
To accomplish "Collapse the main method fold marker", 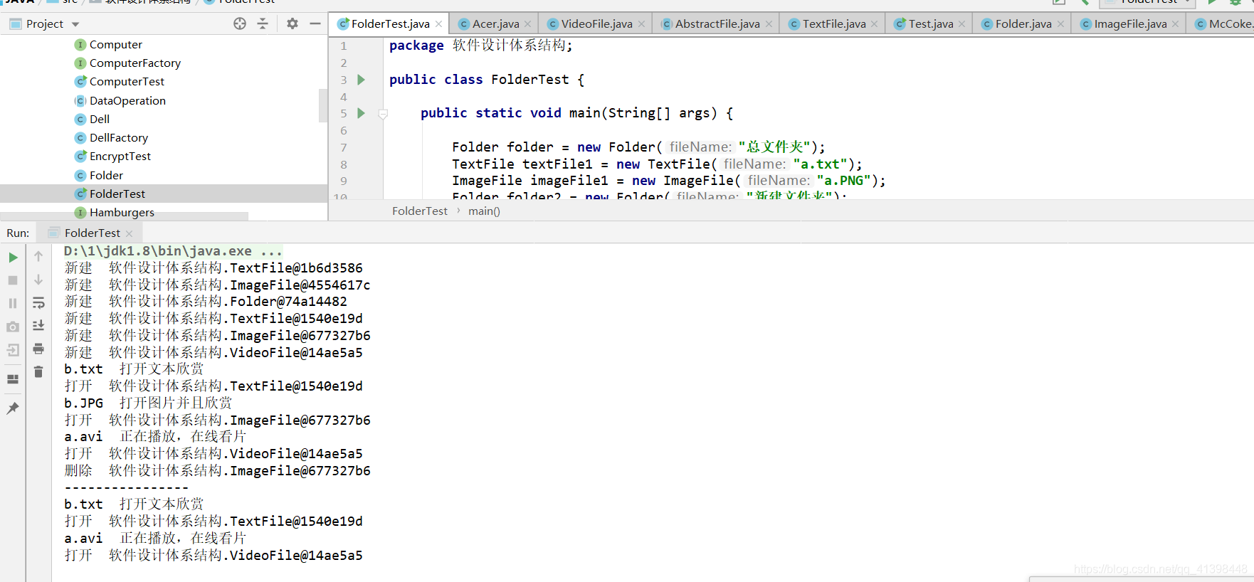I will tap(383, 114).
